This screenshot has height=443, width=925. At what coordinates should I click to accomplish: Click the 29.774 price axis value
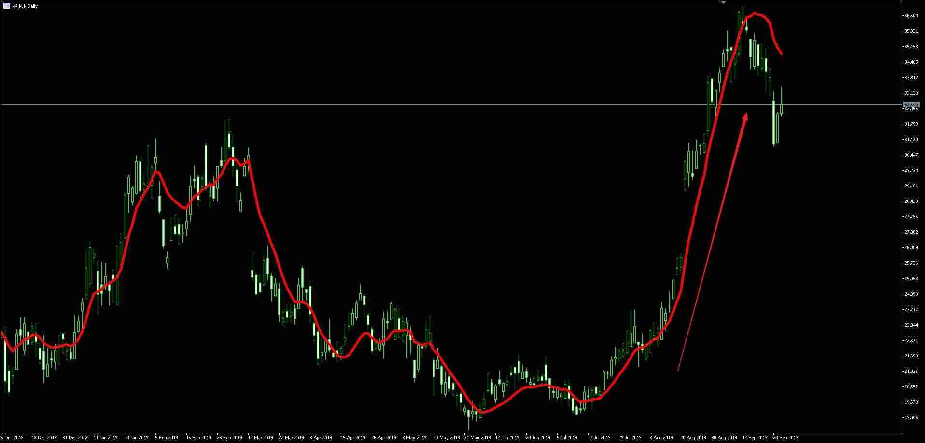click(911, 171)
